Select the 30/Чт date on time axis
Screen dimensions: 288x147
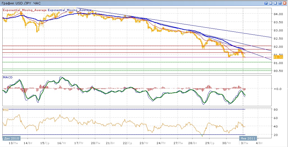(x=226, y=143)
